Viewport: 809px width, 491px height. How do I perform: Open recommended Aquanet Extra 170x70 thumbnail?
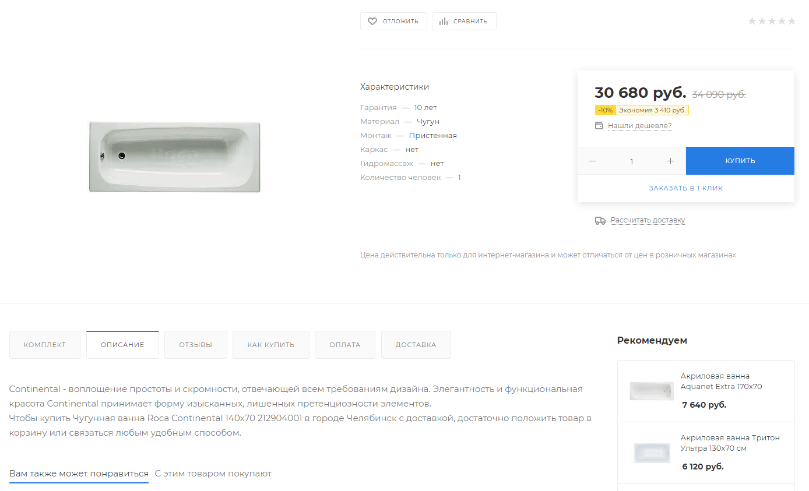click(x=652, y=391)
